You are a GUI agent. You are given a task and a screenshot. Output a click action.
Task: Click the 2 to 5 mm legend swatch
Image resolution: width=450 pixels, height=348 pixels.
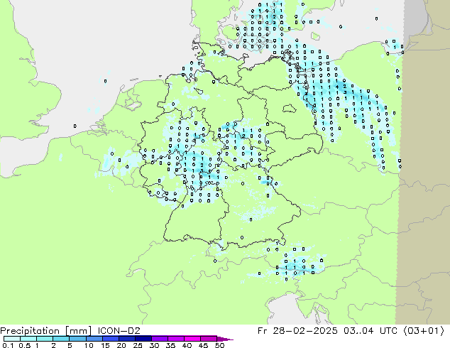coord(61,339)
